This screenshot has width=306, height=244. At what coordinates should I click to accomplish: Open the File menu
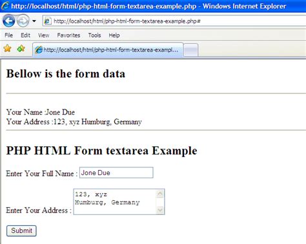pos(9,35)
